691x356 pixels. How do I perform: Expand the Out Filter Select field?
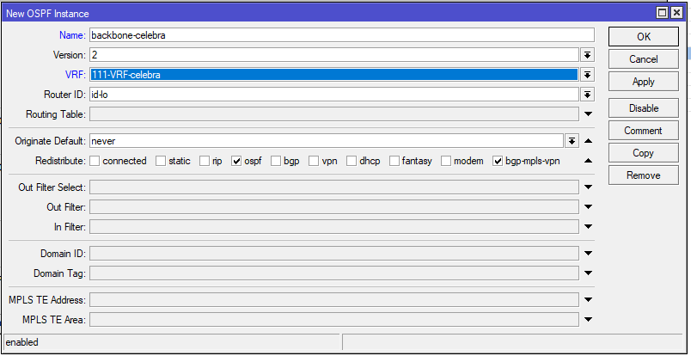(588, 187)
